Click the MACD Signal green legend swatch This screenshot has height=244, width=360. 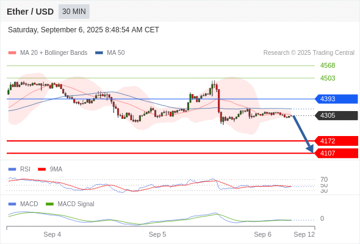click(49, 204)
